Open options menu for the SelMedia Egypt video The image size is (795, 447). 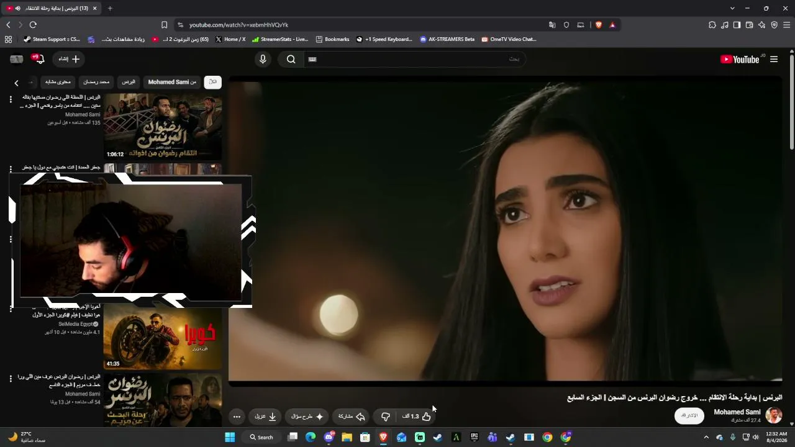coord(11,309)
